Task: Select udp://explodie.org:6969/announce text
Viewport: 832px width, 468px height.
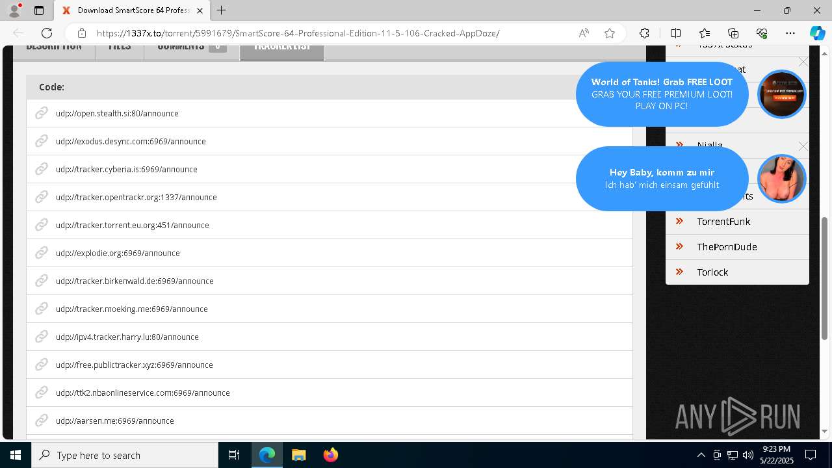Action: [118, 253]
